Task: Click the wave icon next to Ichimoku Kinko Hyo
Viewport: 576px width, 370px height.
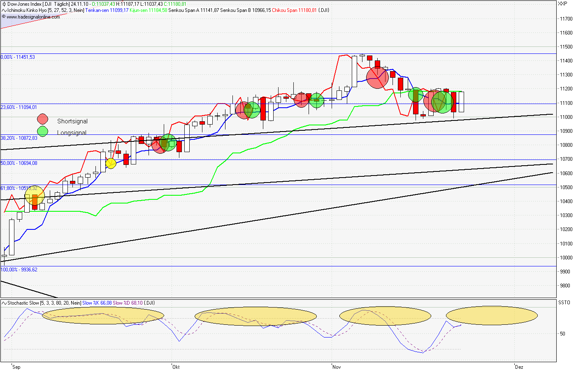Action: pyautogui.click(x=3, y=10)
